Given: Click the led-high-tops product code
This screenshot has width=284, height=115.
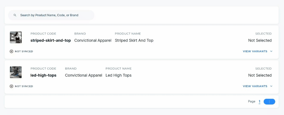Looking at the screenshot, I should (x=43, y=76).
